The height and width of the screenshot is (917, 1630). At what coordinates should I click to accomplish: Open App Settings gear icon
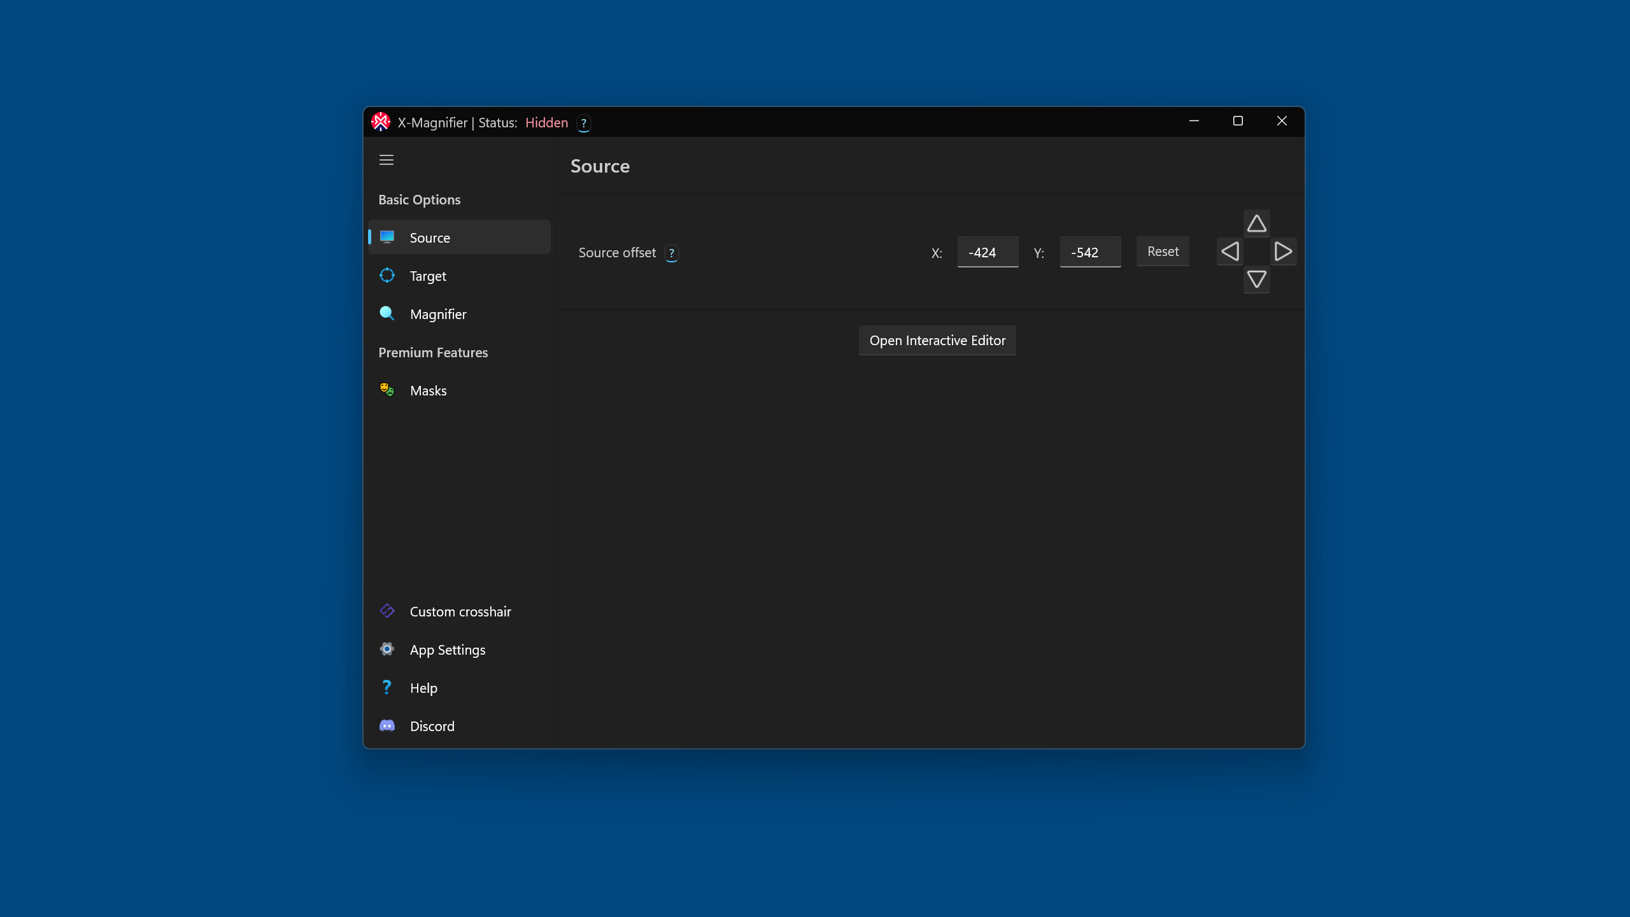click(x=387, y=649)
